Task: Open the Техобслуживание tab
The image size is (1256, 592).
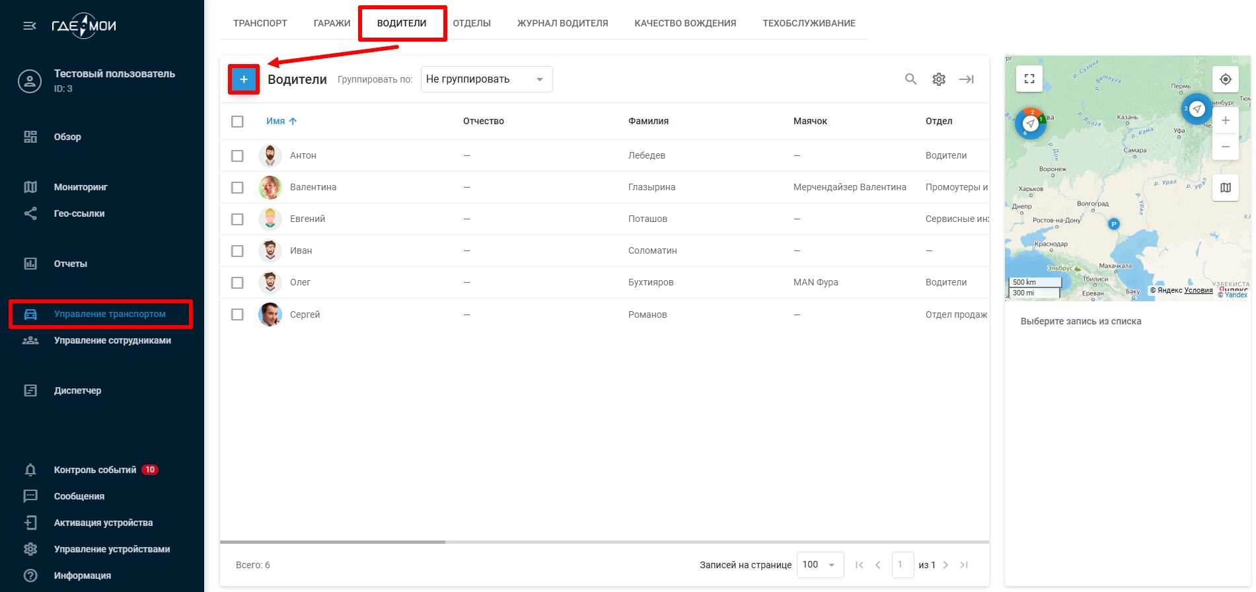Action: [x=809, y=23]
